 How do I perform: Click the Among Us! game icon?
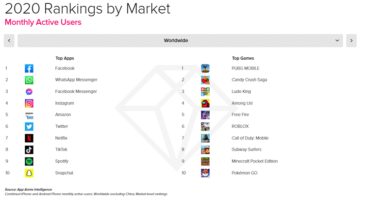point(205,103)
